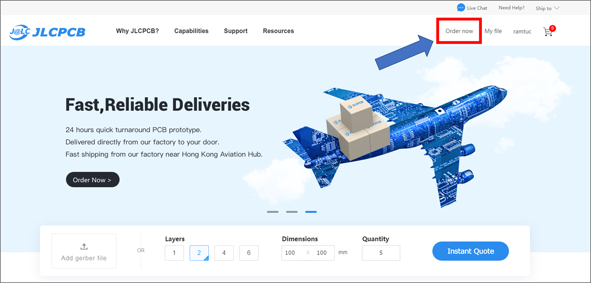Click the Instant Quote button
The height and width of the screenshot is (283, 591).
coord(470,251)
